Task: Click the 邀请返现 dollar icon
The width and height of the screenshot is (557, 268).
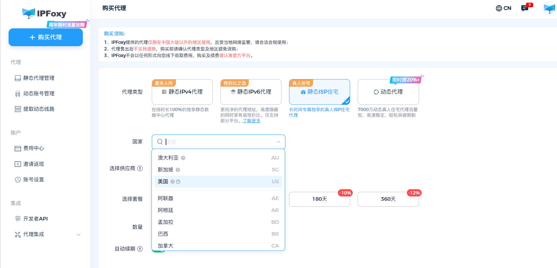Action: pos(18,164)
